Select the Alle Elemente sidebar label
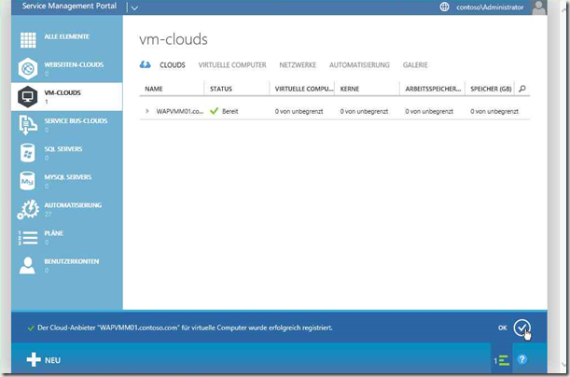 (67, 36)
